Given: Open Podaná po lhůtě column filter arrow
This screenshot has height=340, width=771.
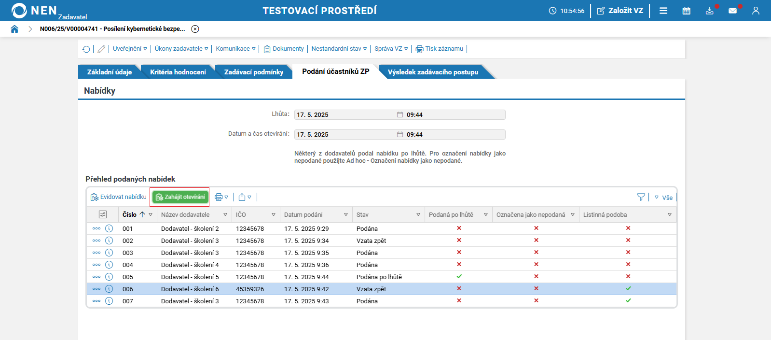Looking at the screenshot, I should (x=486, y=214).
